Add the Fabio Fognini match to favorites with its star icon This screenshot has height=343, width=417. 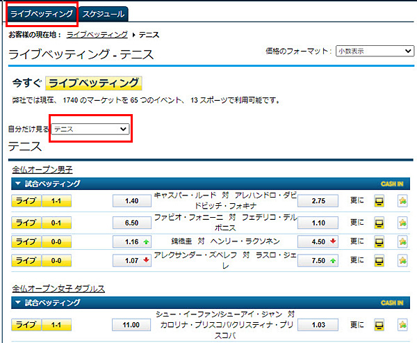pos(402,223)
